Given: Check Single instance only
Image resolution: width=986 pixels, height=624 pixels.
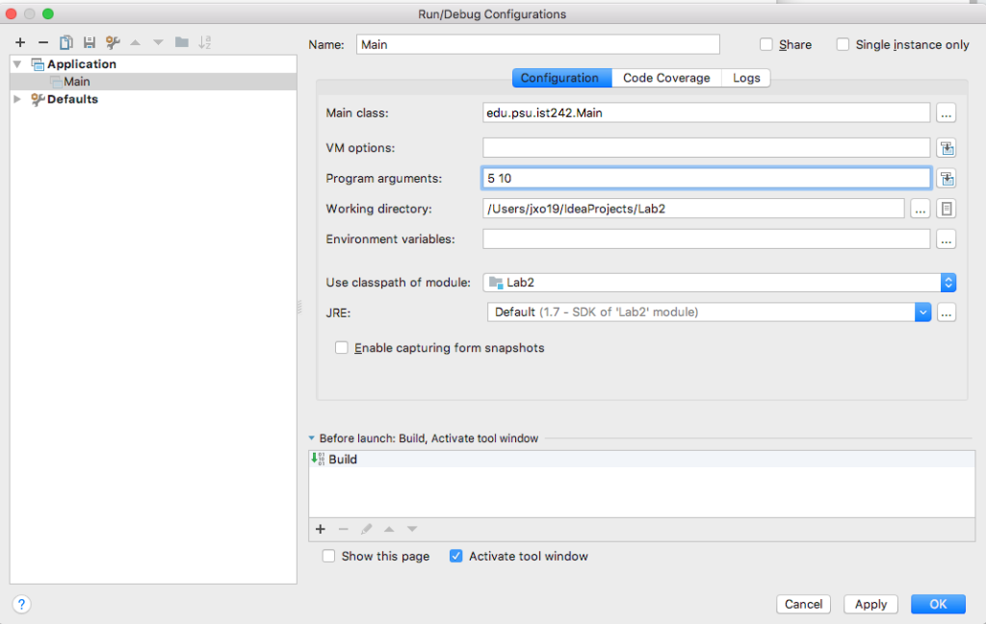Looking at the screenshot, I should point(843,44).
